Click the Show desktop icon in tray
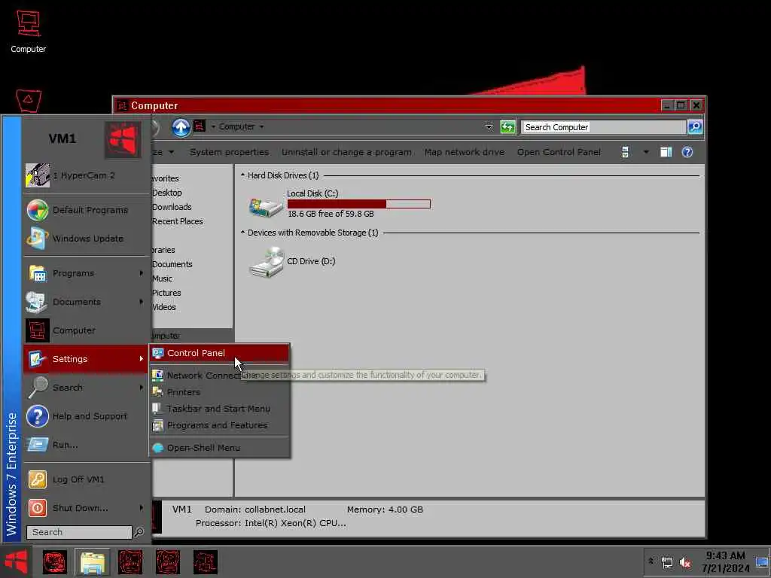 (762, 561)
